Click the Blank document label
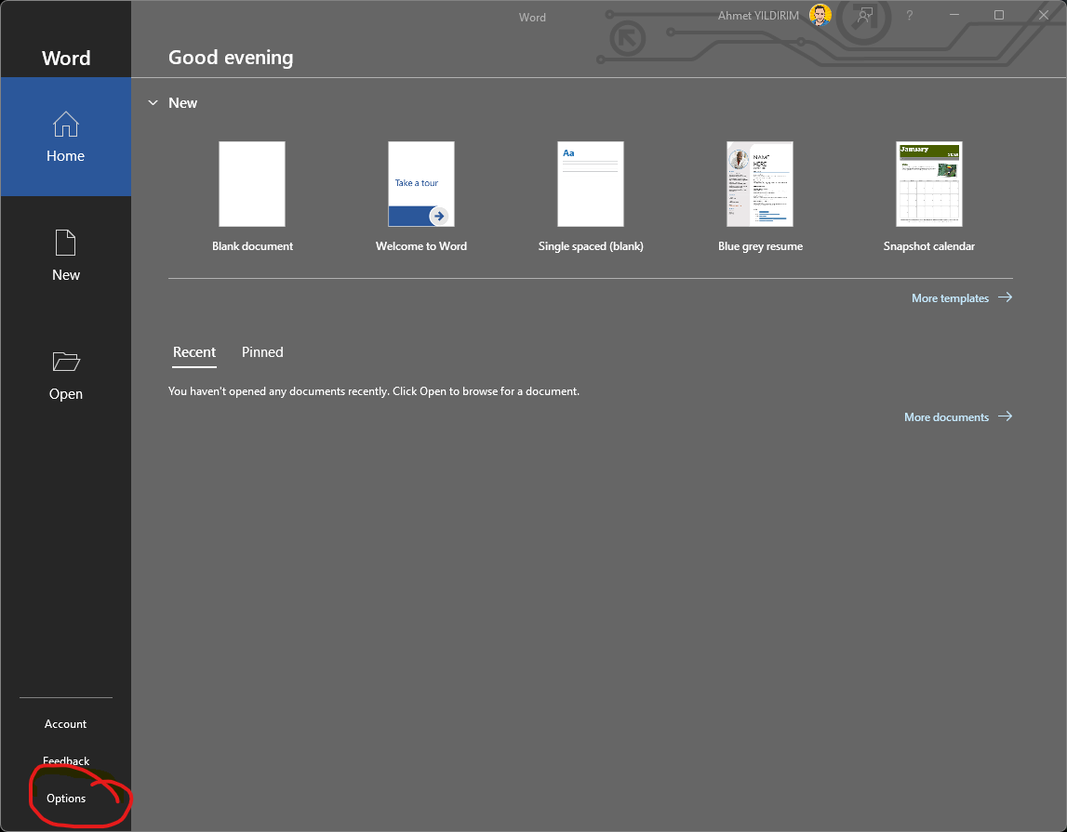Viewport: 1067px width, 832px height. tap(252, 246)
